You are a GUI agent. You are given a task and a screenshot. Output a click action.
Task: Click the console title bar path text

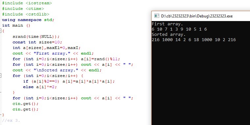pos(197,16)
